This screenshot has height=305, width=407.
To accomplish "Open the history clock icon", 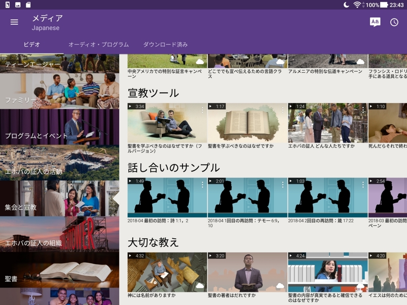I will coord(394,22).
